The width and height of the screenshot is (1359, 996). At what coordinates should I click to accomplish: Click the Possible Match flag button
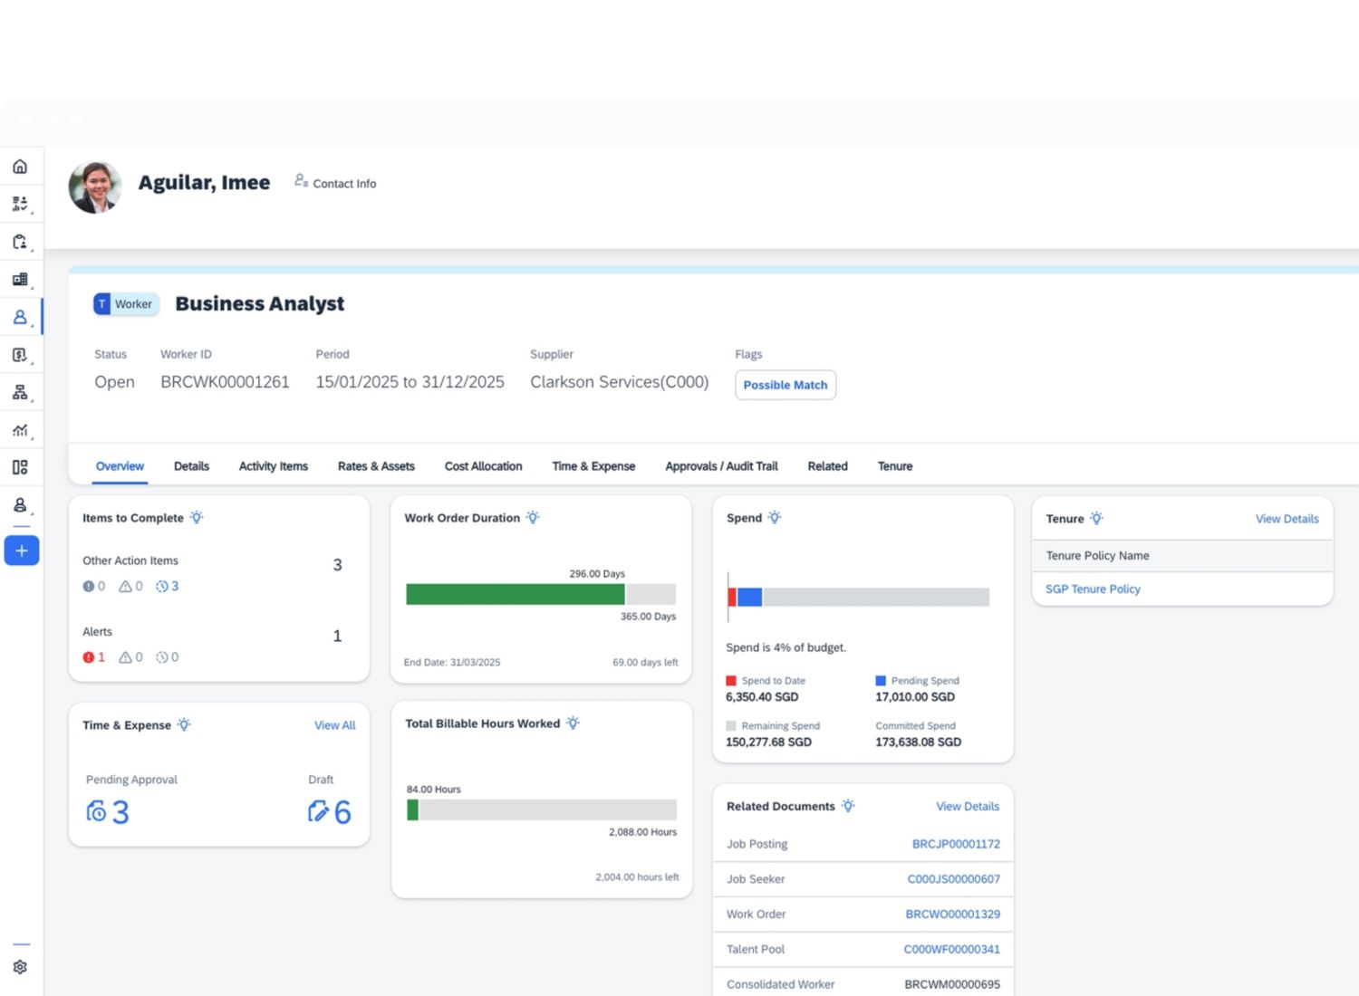(786, 385)
